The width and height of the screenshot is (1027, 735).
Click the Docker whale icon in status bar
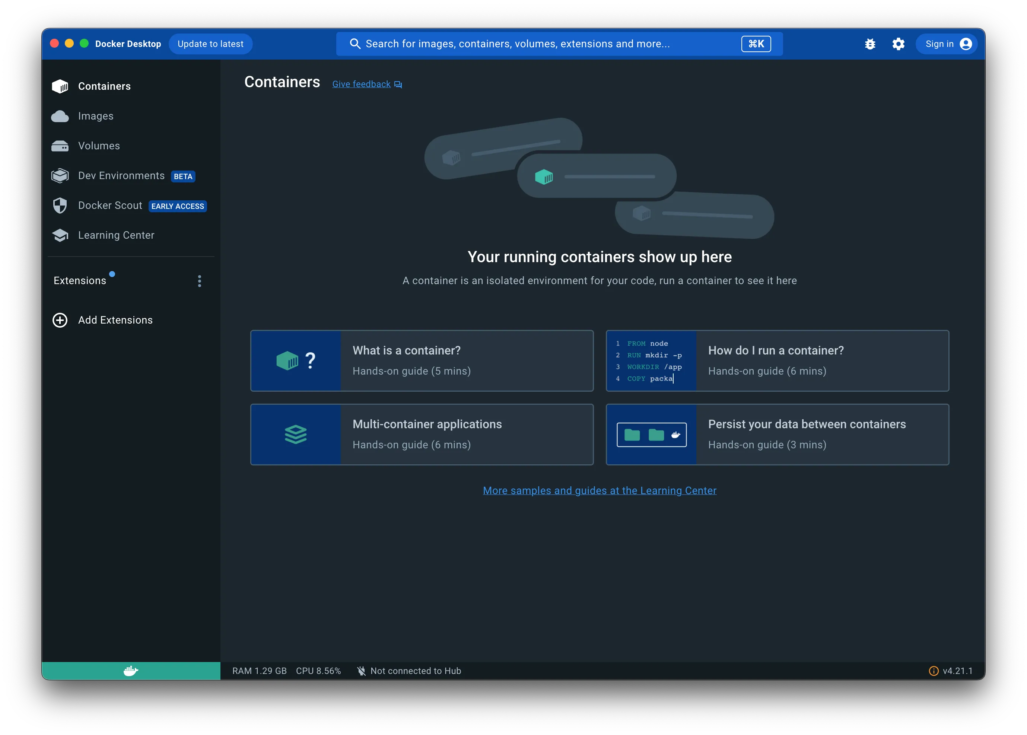click(x=131, y=671)
